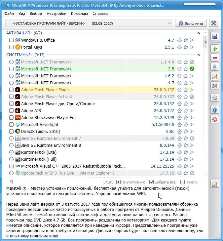Click the pencil edit icon beside description

coord(214,184)
